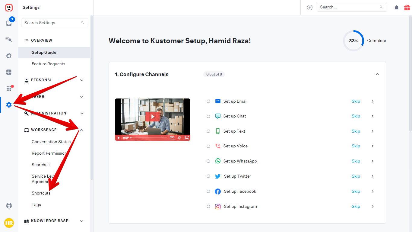Open Set up Instagram arrow chevron
Screen dimensions: 412x232
372,206
